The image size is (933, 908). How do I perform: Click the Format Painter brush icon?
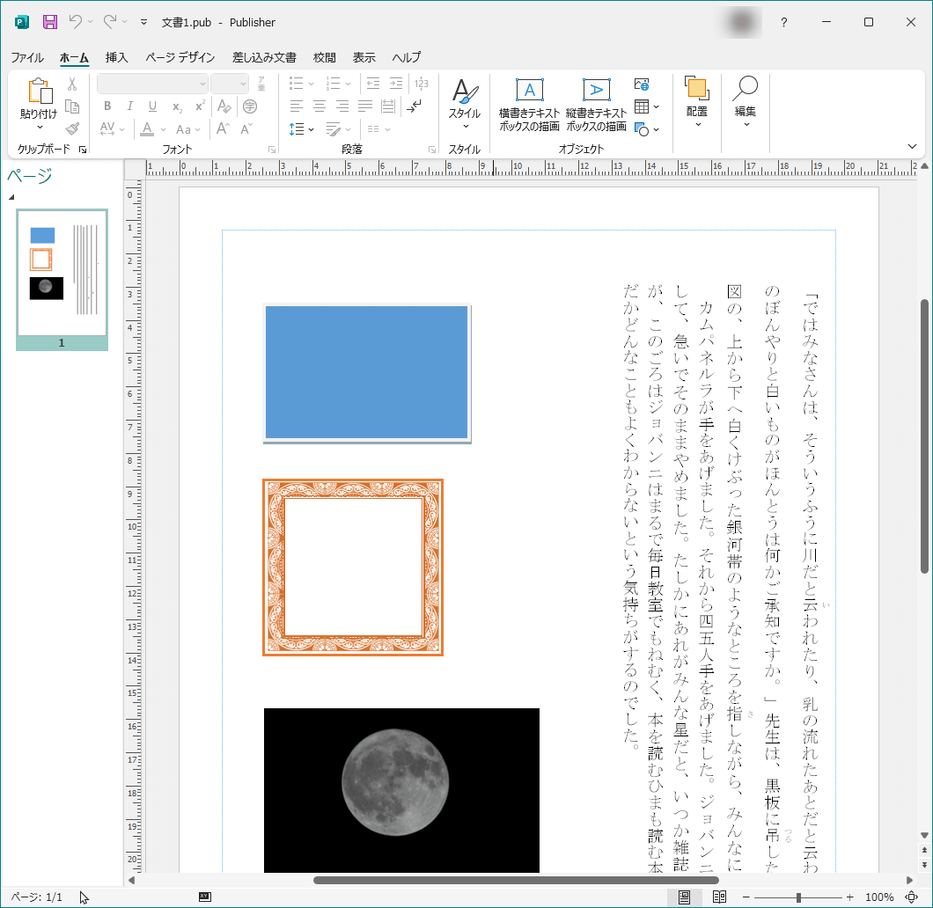[72, 128]
